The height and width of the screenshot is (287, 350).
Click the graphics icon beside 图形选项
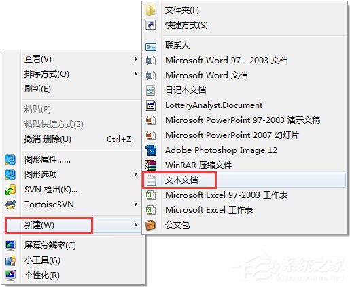pyautogui.click(x=10, y=175)
